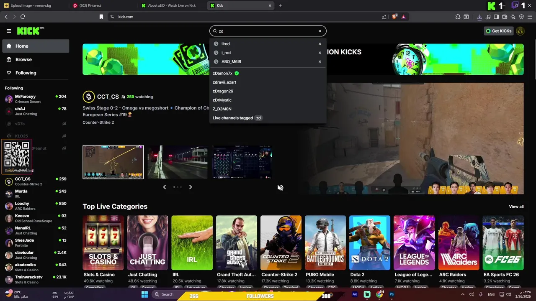Open the Just Chatting category card
This screenshot has height=301, width=536.
147,243
